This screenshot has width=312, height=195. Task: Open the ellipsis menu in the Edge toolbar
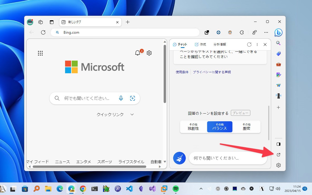tap(266, 32)
